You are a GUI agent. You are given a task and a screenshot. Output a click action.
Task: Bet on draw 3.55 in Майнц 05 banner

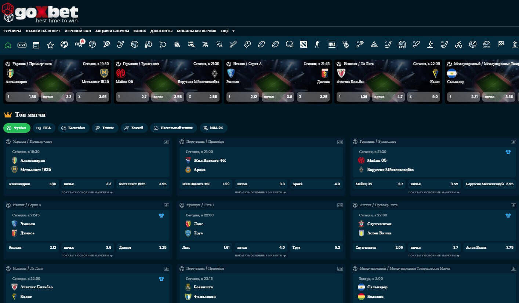pyautogui.click(x=168, y=97)
